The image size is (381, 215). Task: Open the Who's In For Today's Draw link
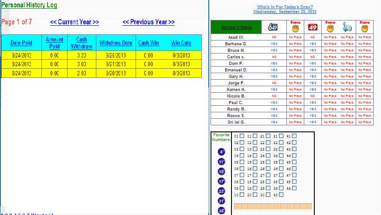pos(285,7)
